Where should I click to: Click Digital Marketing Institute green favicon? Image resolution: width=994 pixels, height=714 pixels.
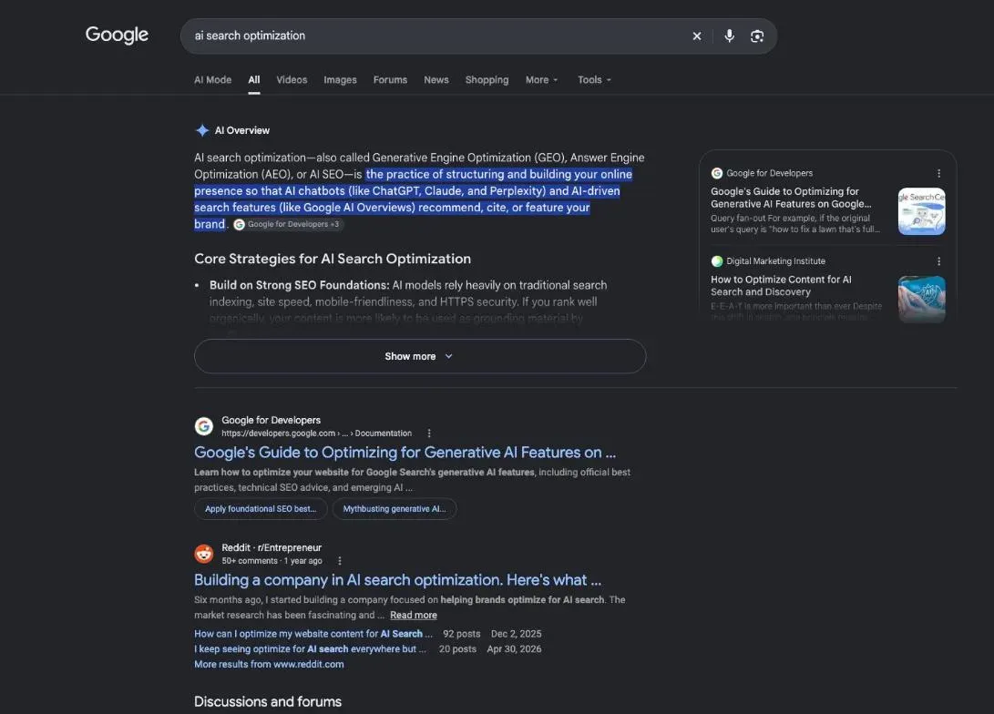pyautogui.click(x=717, y=261)
